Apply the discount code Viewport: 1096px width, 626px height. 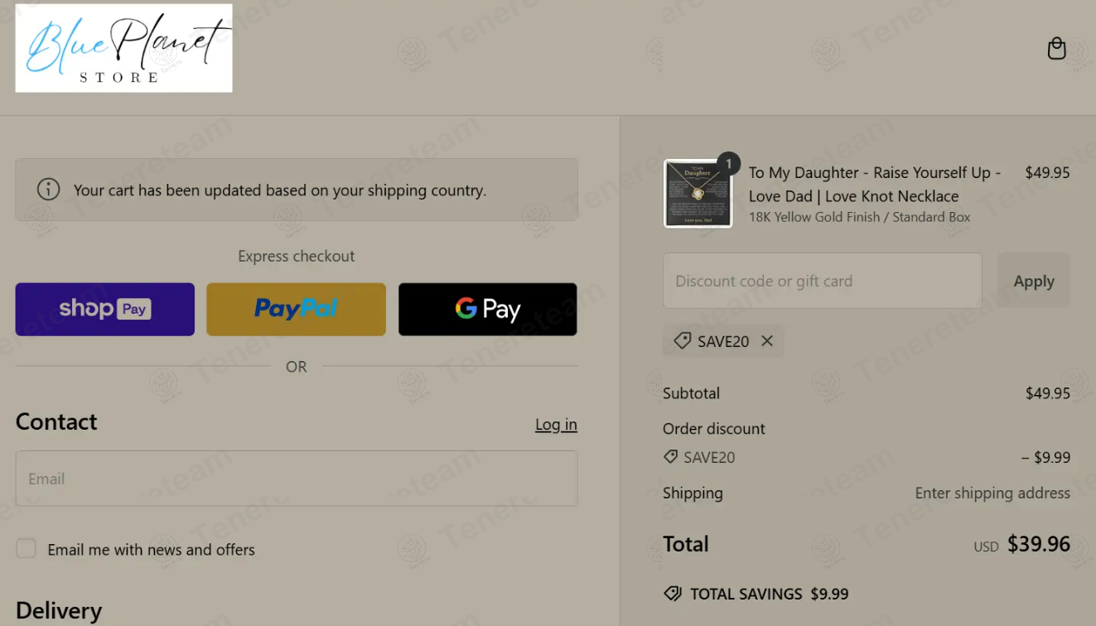1033,282
